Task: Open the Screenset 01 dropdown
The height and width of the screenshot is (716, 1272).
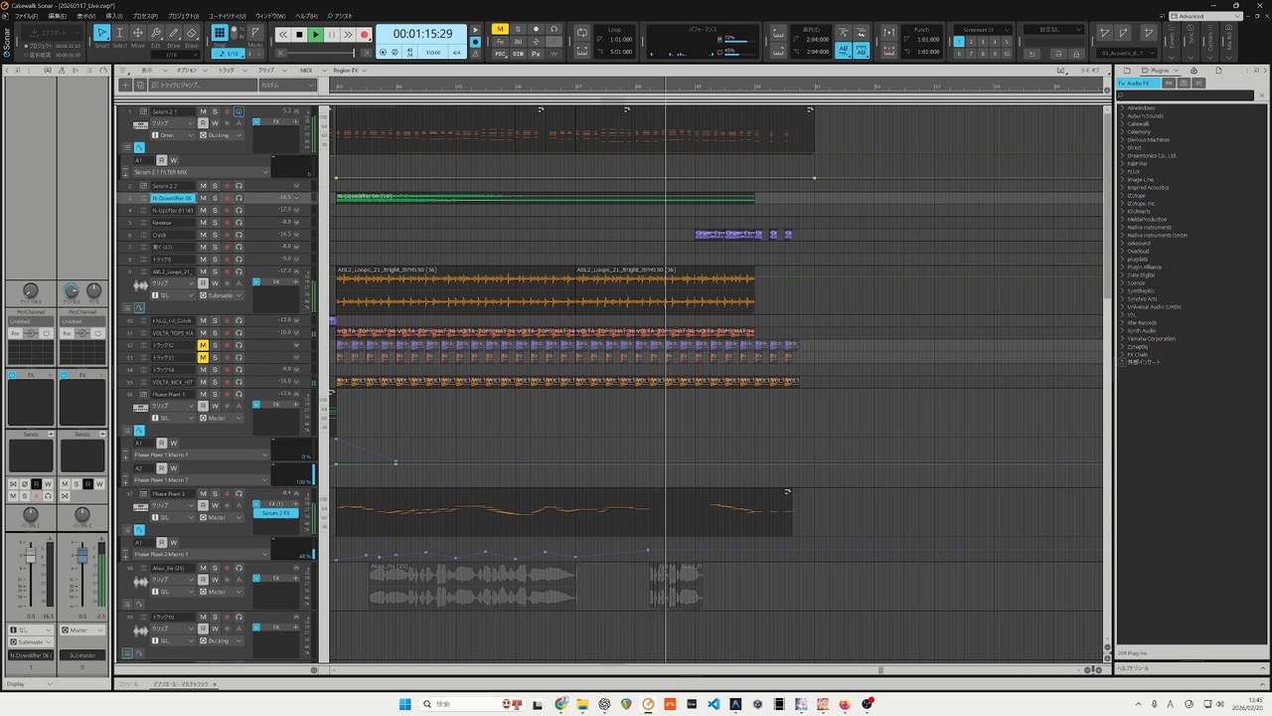Action: pyautogui.click(x=982, y=30)
